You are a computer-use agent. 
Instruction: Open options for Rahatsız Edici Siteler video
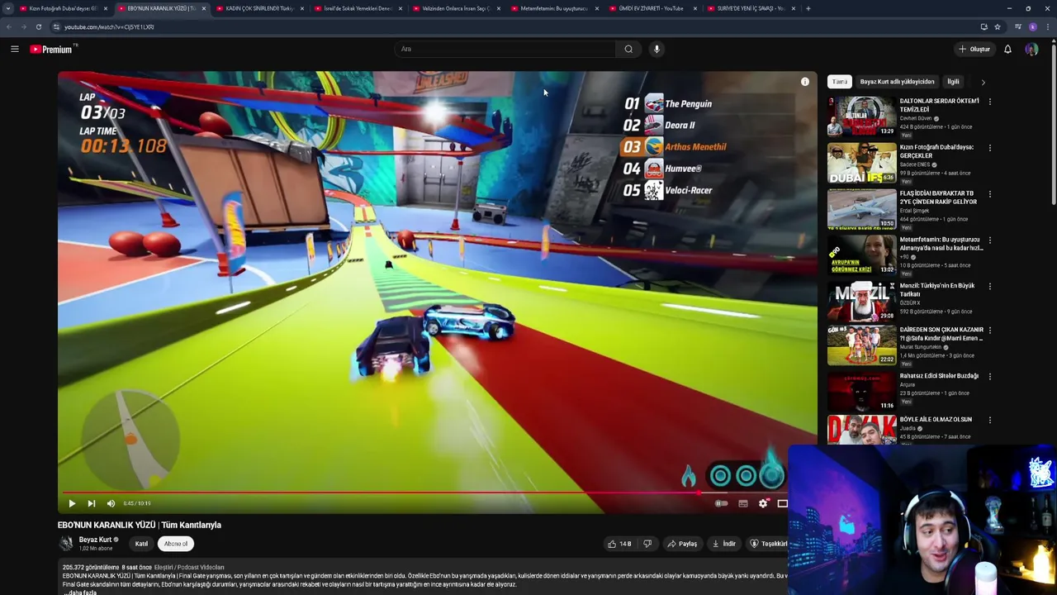989,377
